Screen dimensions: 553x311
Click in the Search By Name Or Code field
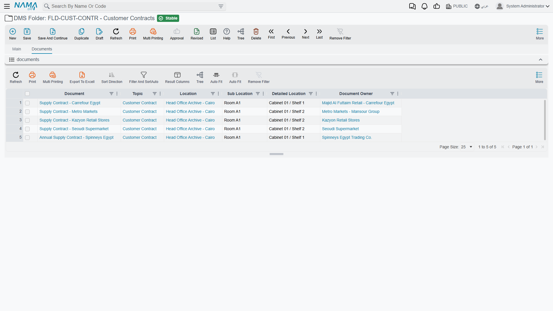pos(134,6)
